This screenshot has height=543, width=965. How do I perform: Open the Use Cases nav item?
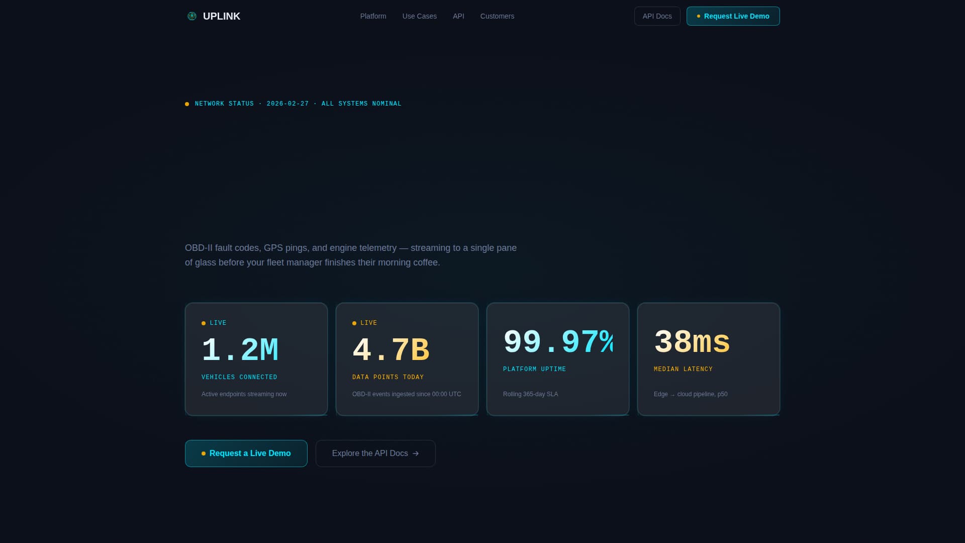(x=419, y=16)
